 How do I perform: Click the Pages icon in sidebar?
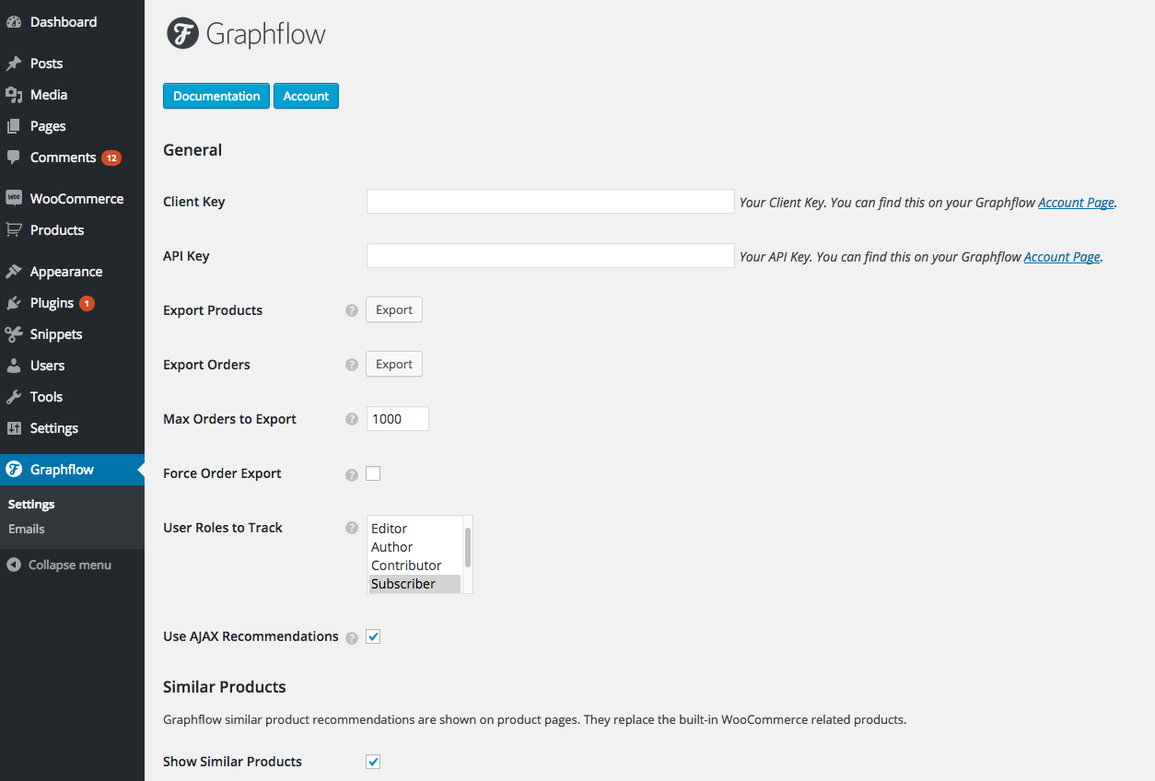[14, 126]
